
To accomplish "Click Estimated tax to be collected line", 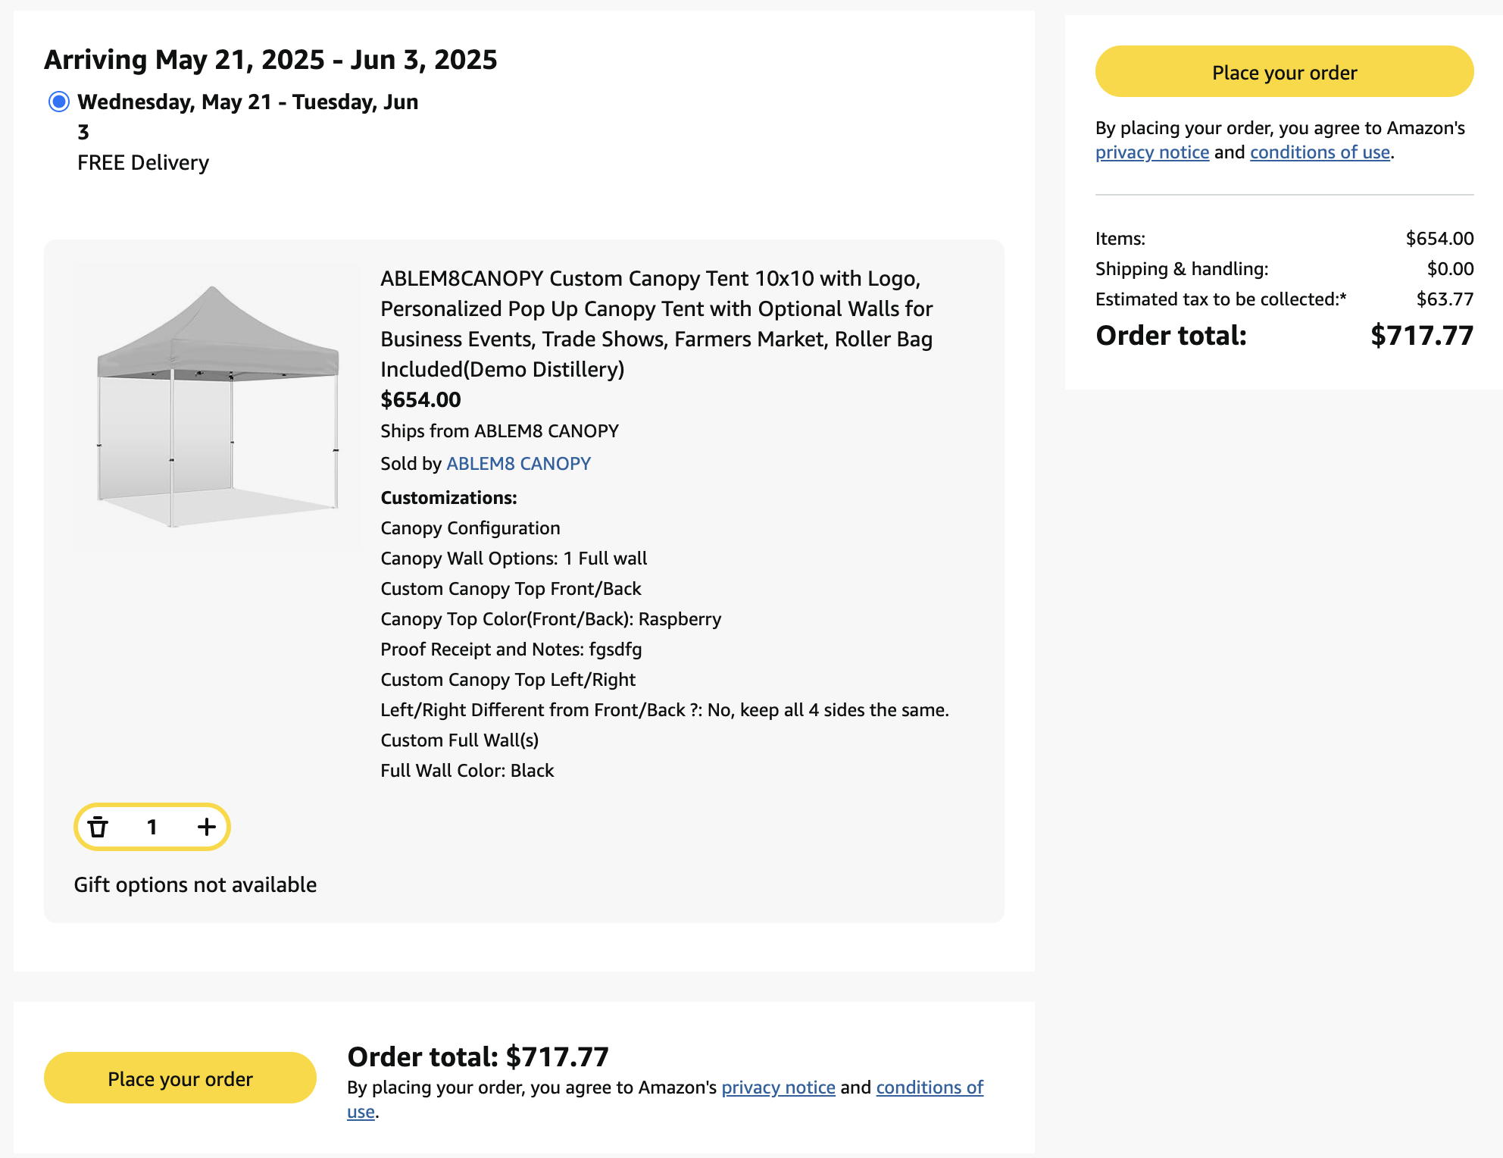I will (1220, 299).
